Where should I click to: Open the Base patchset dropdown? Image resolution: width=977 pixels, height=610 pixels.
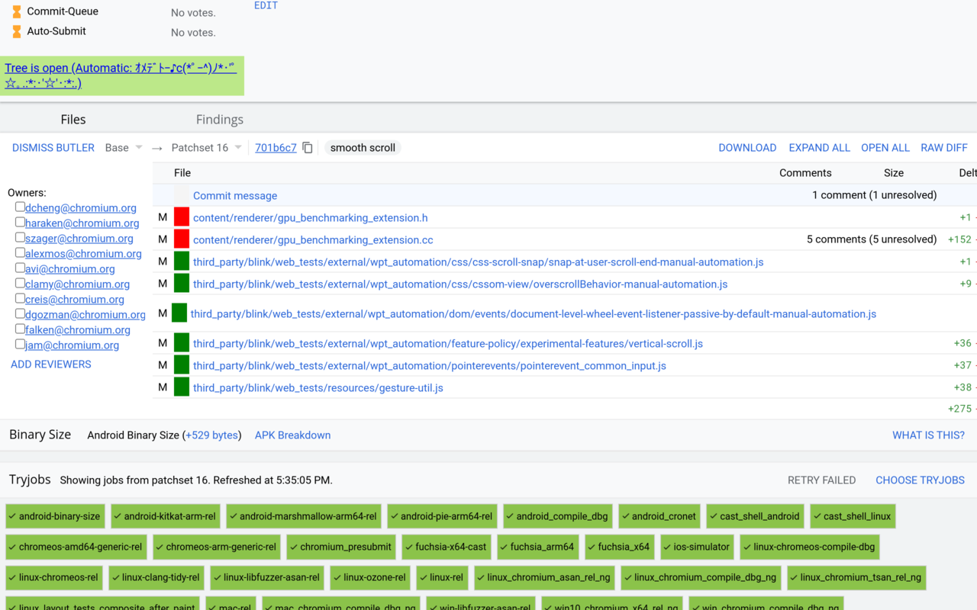pos(124,148)
